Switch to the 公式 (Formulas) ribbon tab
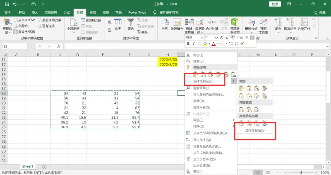The height and width of the screenshot is (175, 331). coord(67,13)
